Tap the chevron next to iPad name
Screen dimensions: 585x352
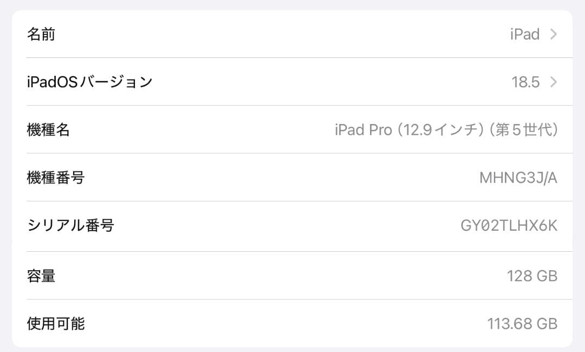[553, 34]
